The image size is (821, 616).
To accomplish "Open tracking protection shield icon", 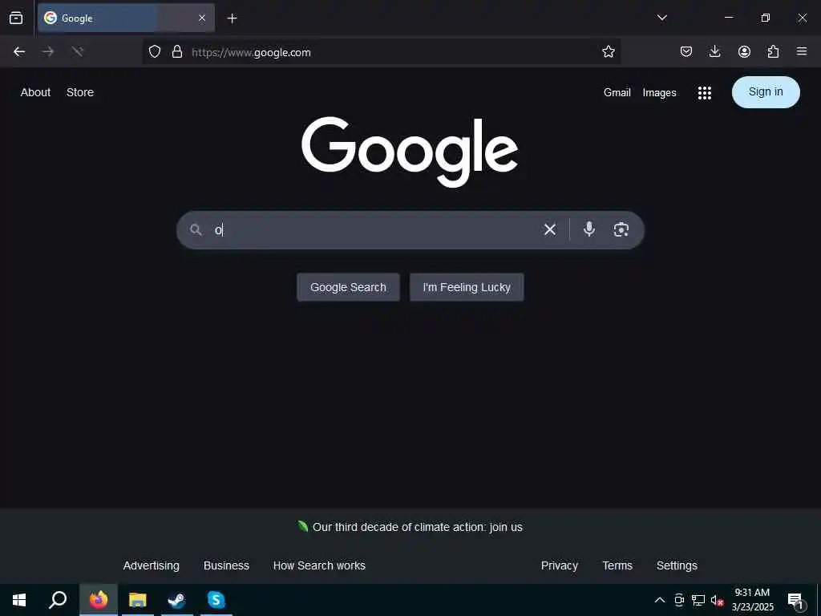I will coord(155,51).
